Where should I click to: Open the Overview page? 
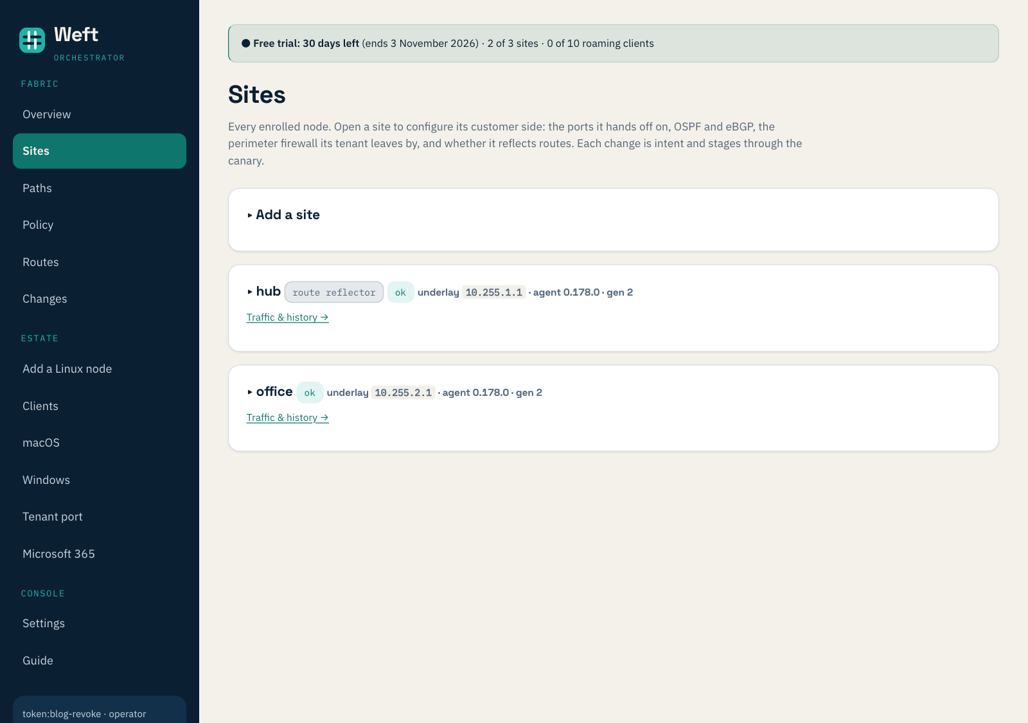(100, 114)
